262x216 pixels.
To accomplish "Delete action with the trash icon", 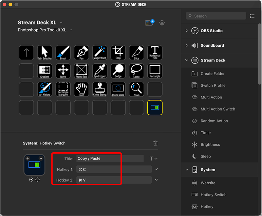I will (155, 143).
